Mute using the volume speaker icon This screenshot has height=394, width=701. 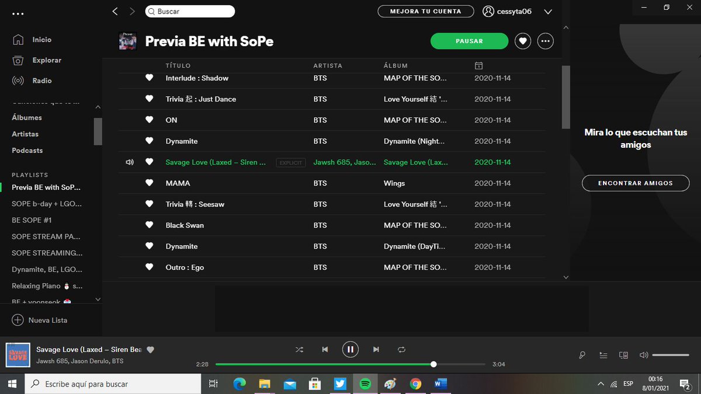pos(644,355)
